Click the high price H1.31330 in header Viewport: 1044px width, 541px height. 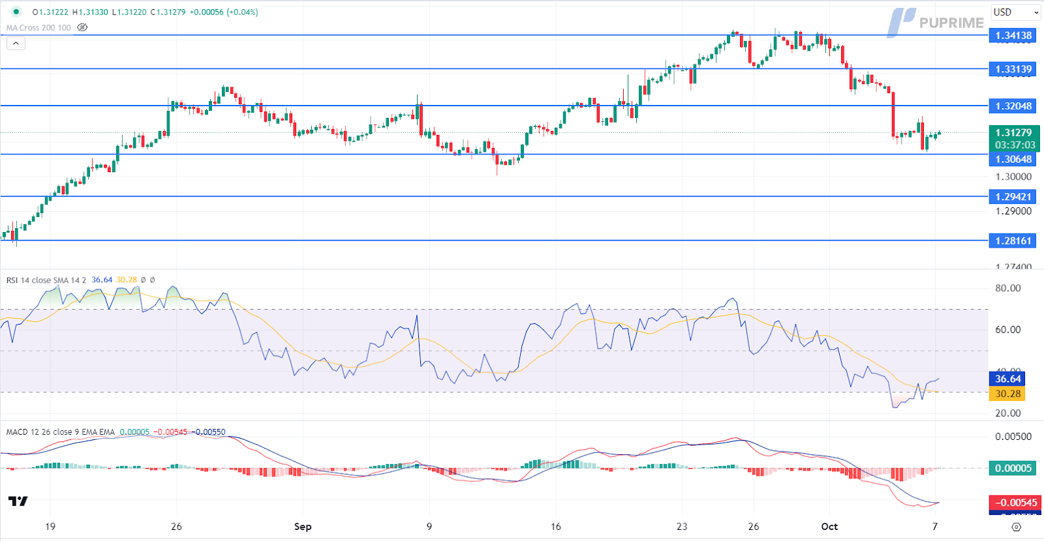coord(90,12)
